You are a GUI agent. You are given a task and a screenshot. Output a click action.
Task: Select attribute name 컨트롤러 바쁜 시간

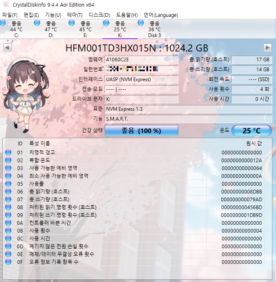[50, 223]
